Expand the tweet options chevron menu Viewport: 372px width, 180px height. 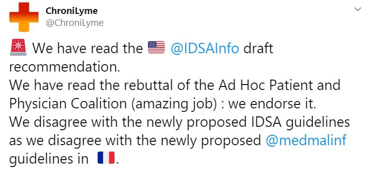357,9
